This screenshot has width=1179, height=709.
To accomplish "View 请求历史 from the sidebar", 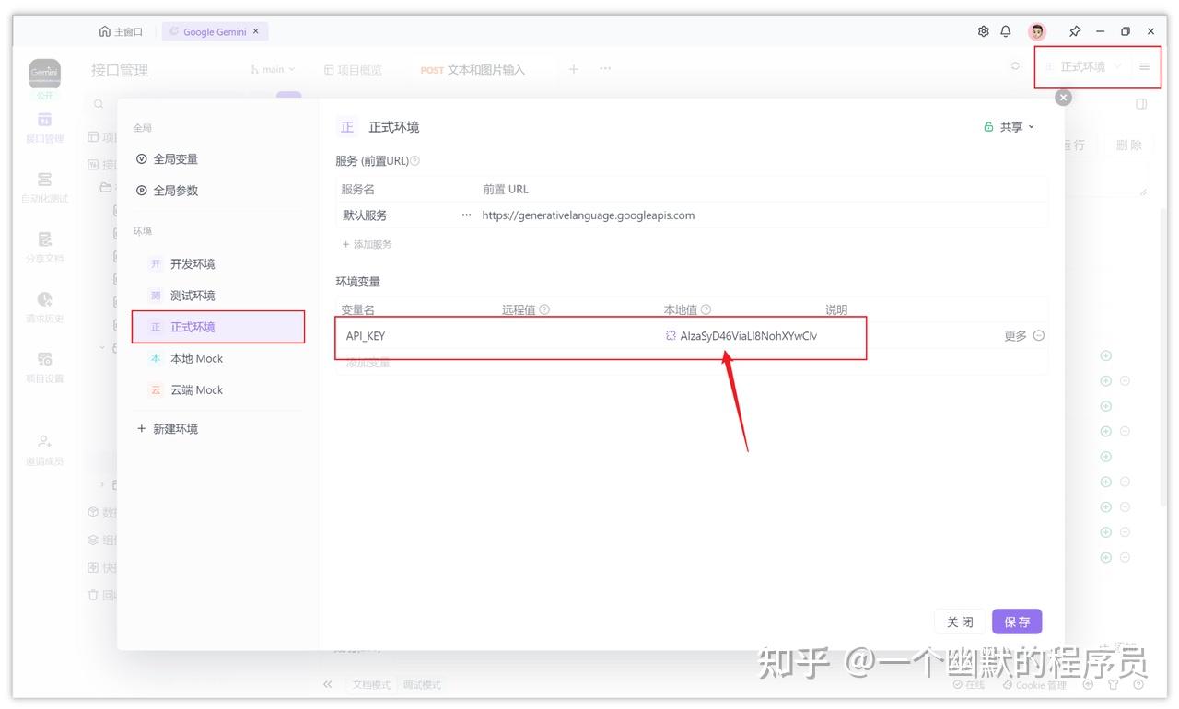I will tap(43, 304).
